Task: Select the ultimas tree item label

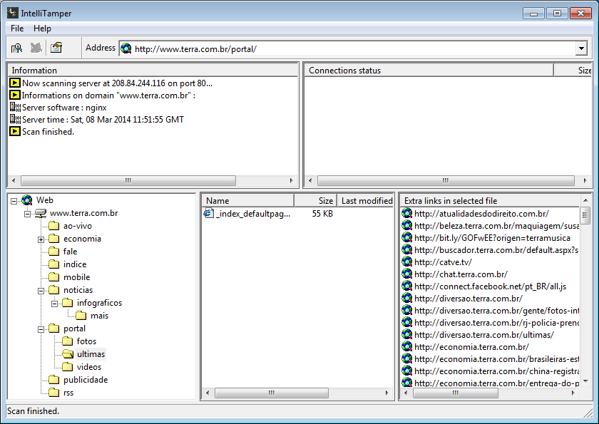Action: [x=91, y=354]
